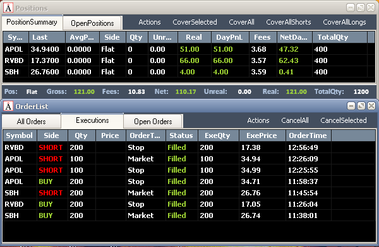Click the OrderTime column header

[x=308, y=135]
